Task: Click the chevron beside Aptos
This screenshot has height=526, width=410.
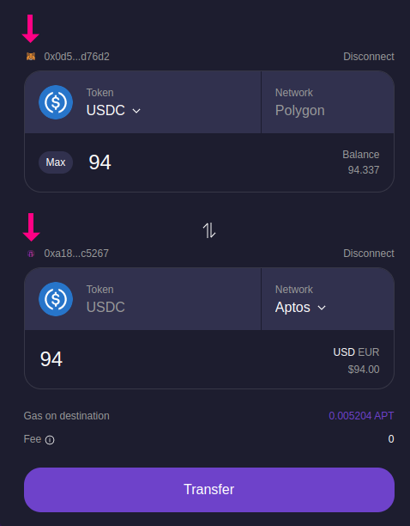Action: (322, 308)
